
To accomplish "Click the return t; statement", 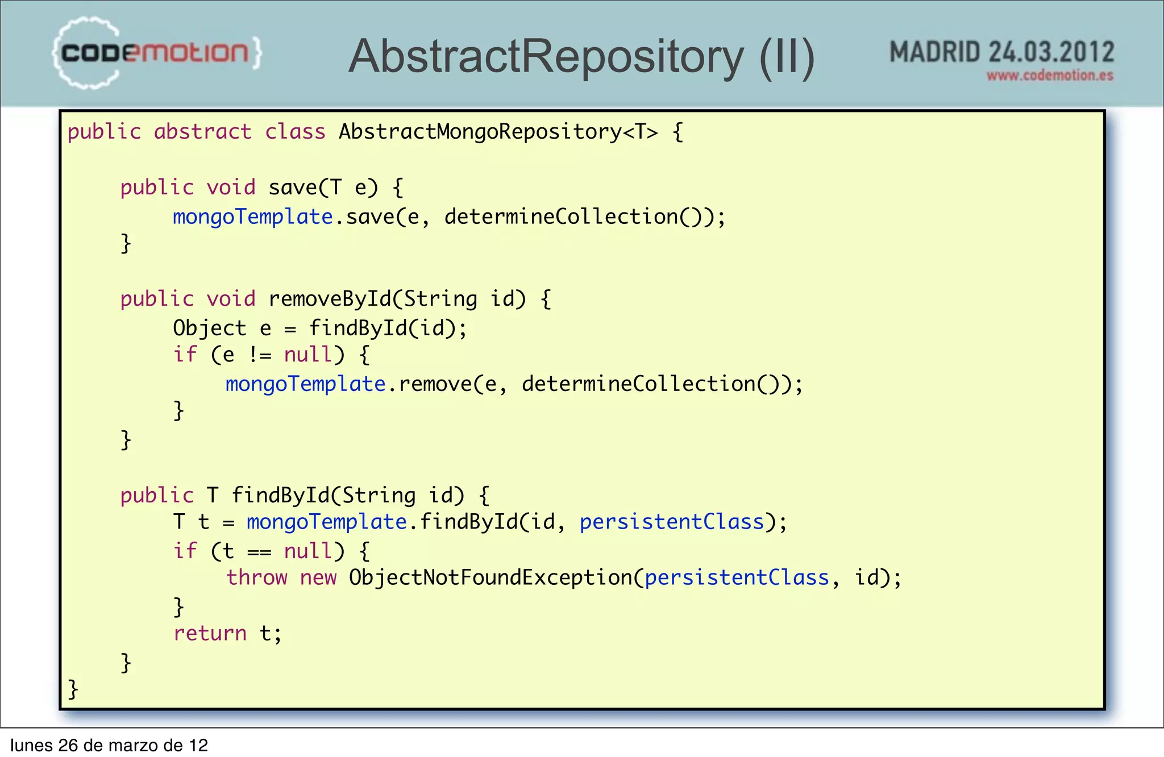I will point(227,634).
